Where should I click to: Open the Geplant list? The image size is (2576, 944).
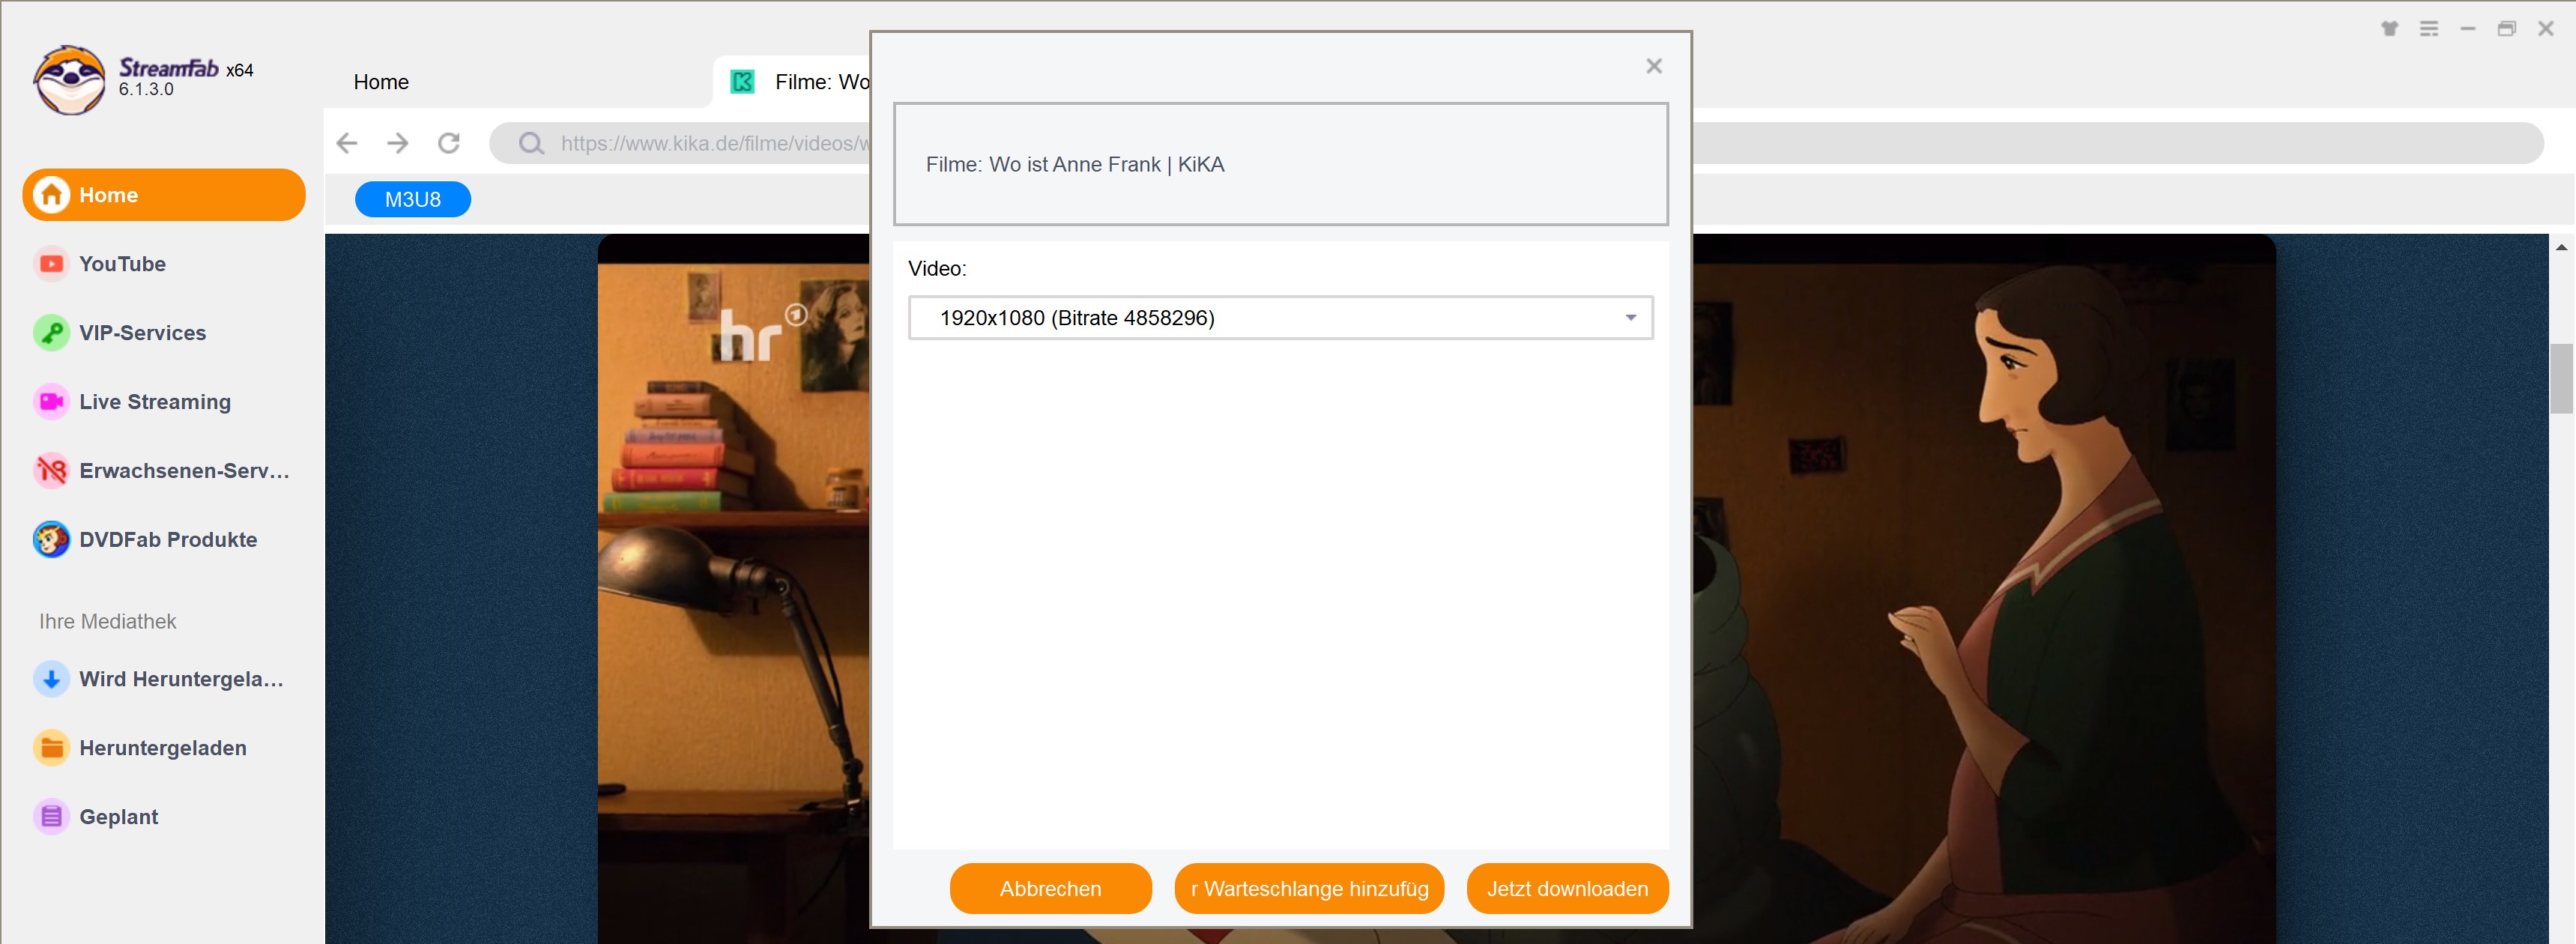[118, 817]
